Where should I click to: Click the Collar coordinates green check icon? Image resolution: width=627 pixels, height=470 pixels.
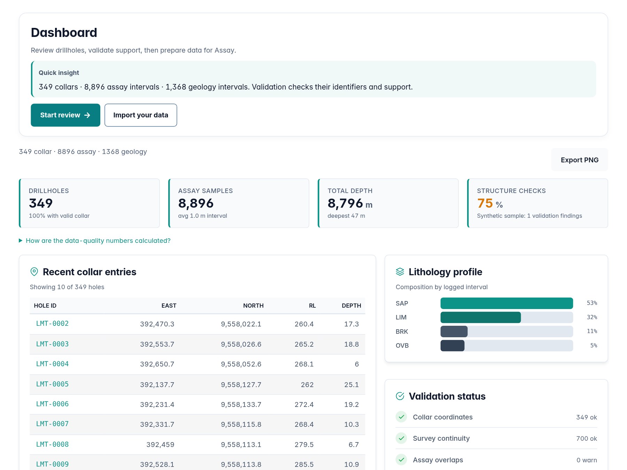pos(401,417)
